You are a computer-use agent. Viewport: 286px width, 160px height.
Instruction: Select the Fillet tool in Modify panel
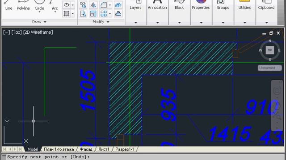click(103, 5)
